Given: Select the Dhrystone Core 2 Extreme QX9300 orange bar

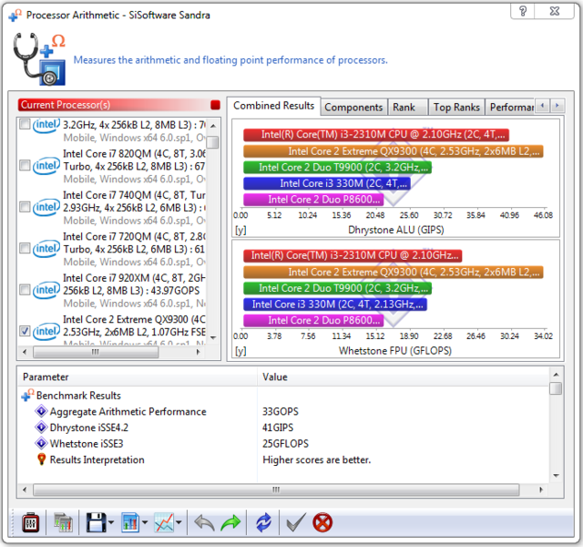Looking at the screenshot, I should point(394,151).
